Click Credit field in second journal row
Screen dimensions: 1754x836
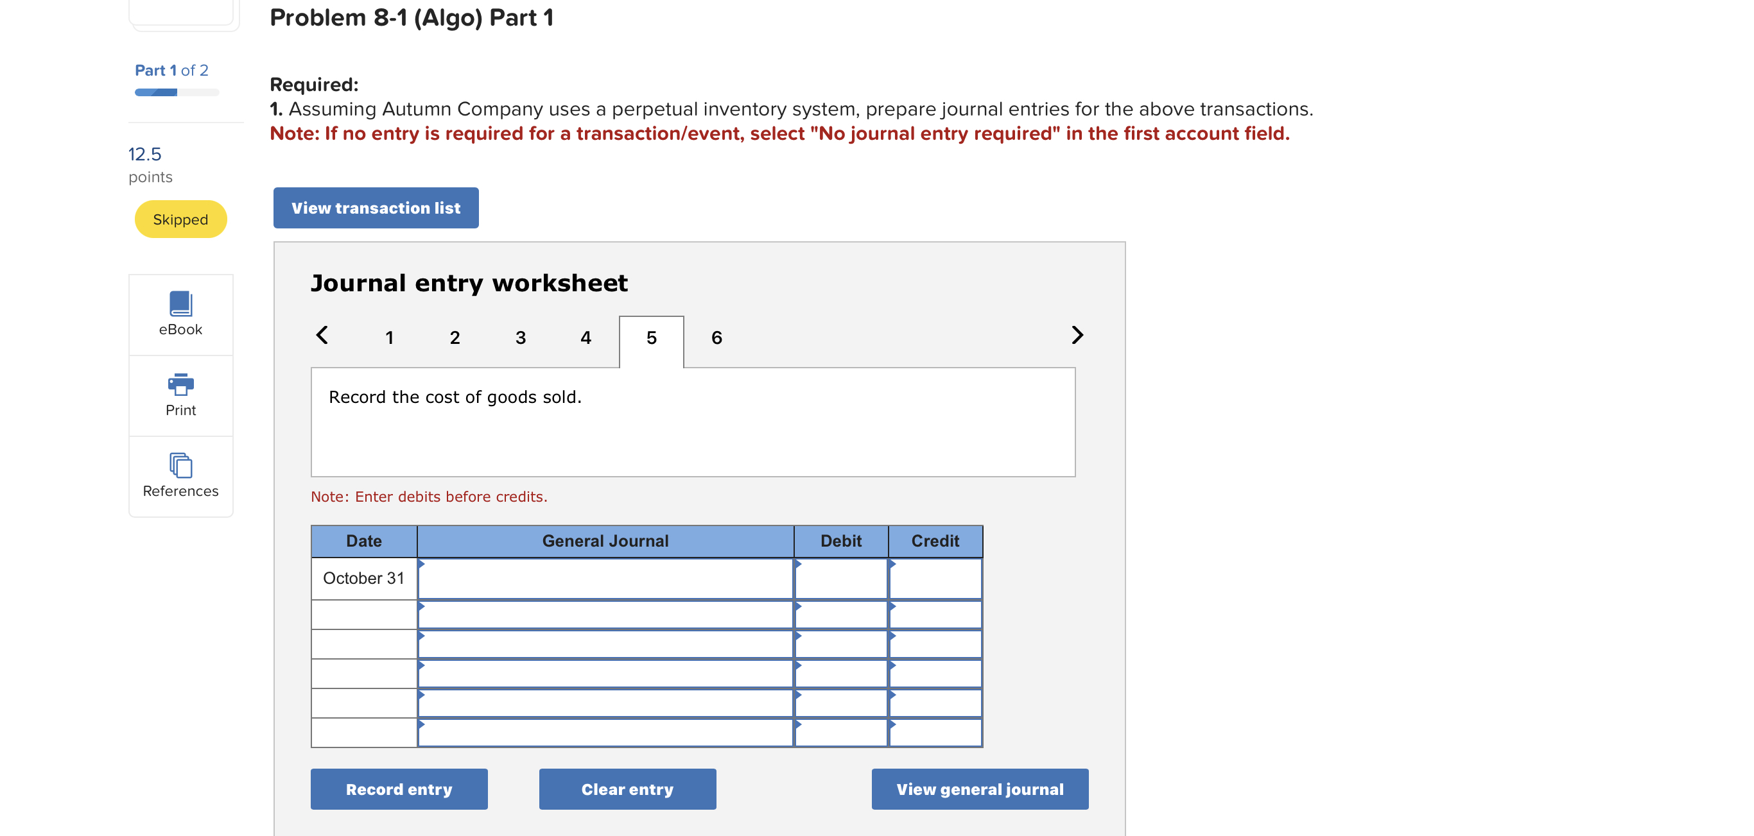[935, 615]
